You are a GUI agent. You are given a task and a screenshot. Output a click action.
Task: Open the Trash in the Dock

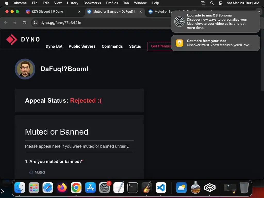pyautogui.click(x=244, y=188)
